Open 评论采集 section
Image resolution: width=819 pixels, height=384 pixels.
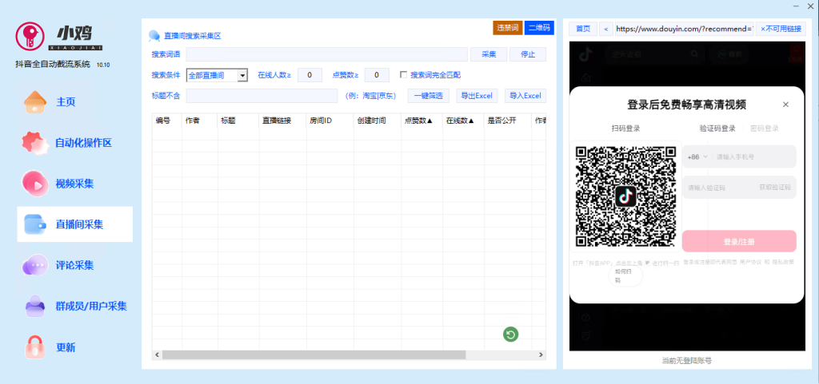[74, 265]
